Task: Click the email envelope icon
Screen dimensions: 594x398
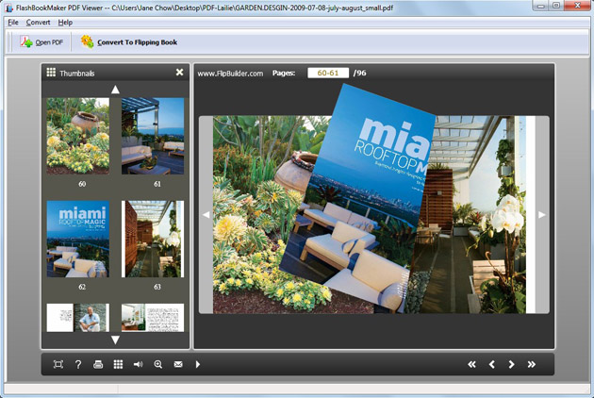Action: (177, 364)
